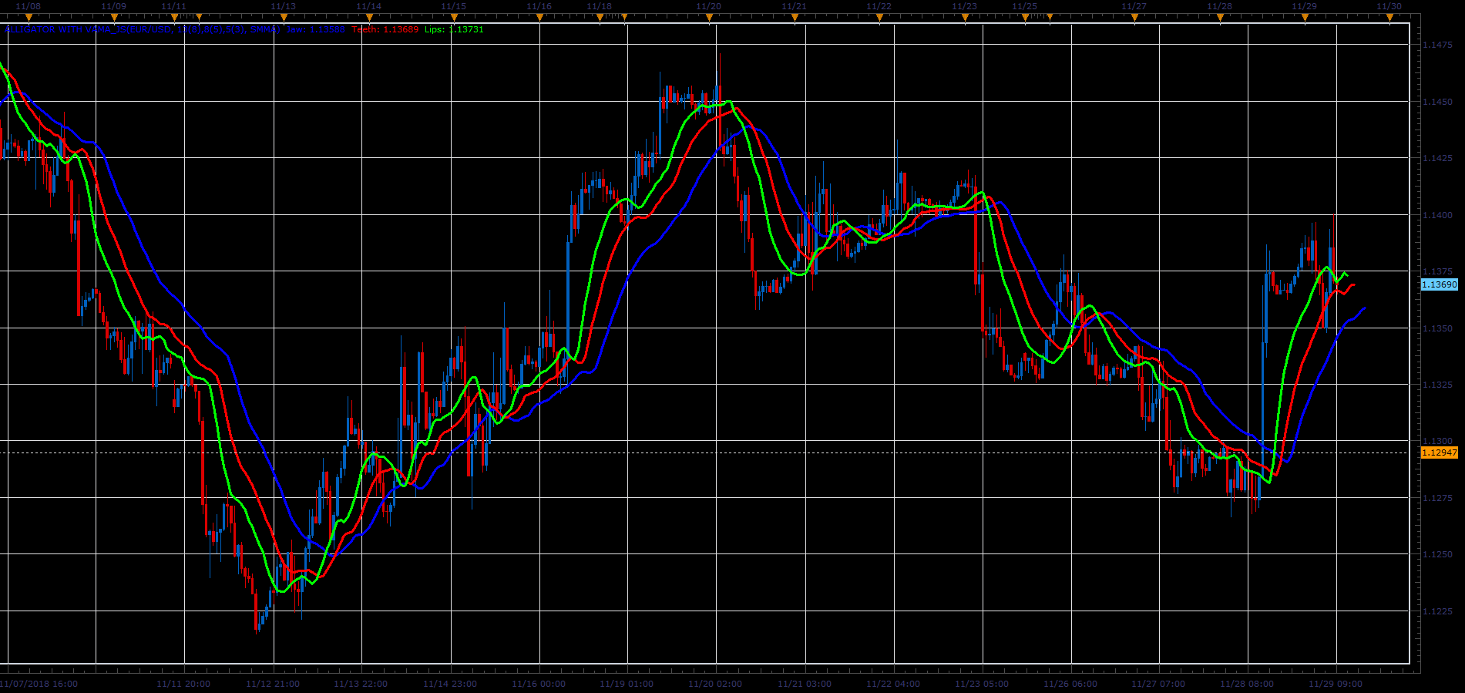1465x693 pixels.
Task: Click the 1.1250 price axis label
Action: (x=1437, y=554)
